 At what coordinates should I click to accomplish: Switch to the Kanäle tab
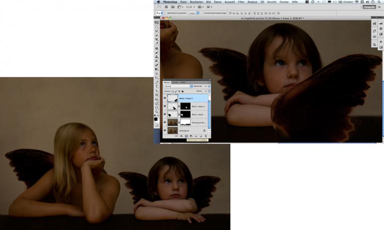coord(175,82)
